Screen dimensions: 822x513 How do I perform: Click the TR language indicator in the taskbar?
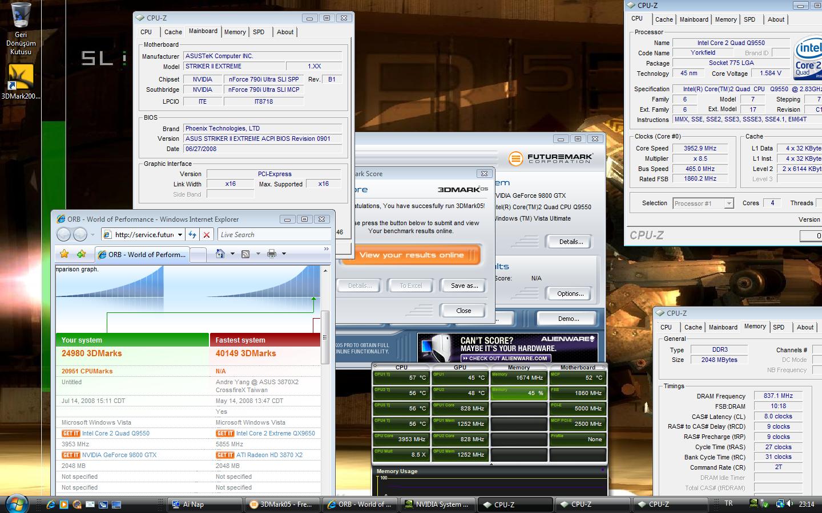coord(728,504)
